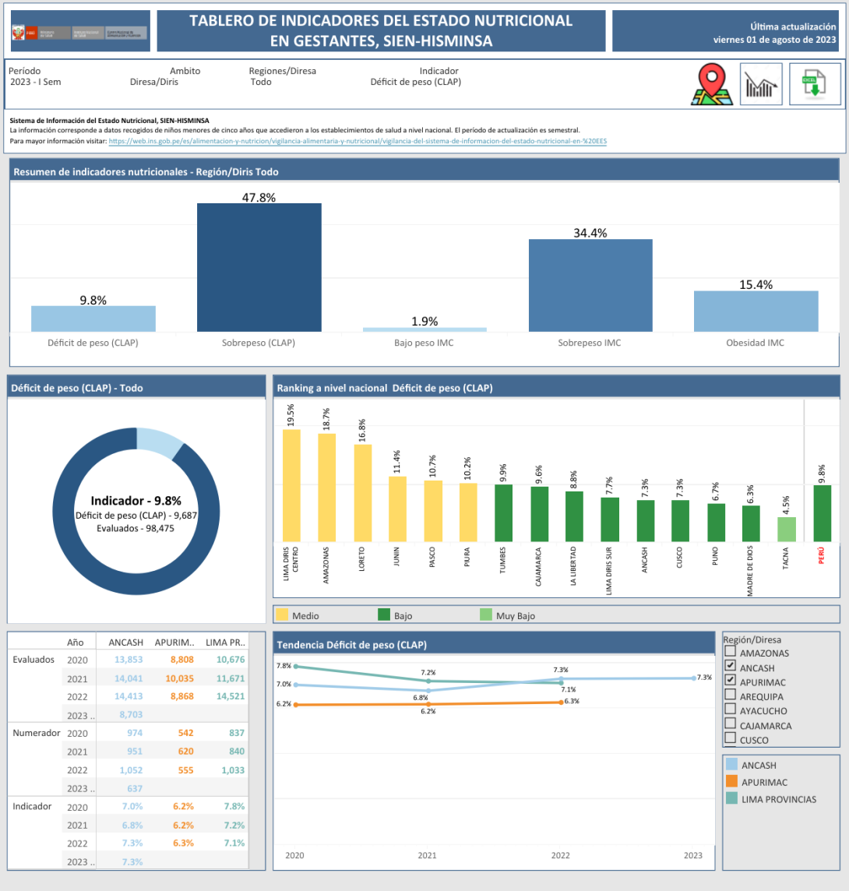Click the map location pin icon
The height and width of the screenshot is (891, 849).
(x=712, y=84)
